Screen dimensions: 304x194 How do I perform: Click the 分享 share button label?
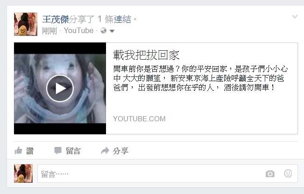pyautogui.click(x=120, y=151)
